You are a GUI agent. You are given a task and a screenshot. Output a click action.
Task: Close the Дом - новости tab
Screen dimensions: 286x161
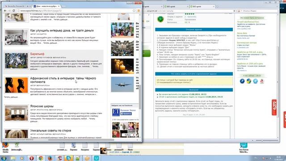[x=59, y=6]
